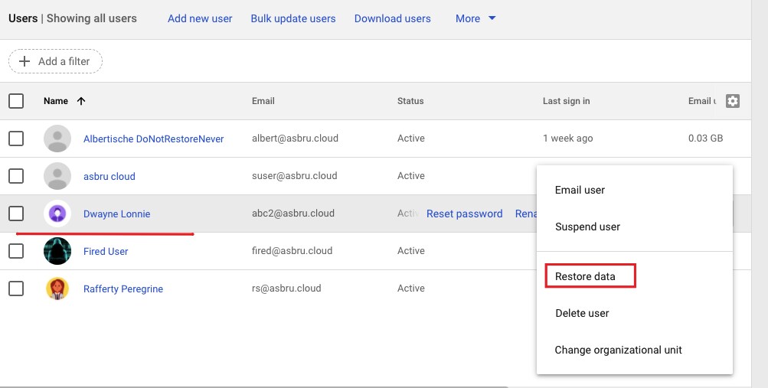Open Add new user link
768x388 pixels.
point(200,18)
